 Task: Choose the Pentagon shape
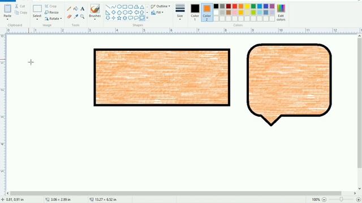tap(119, 12)
